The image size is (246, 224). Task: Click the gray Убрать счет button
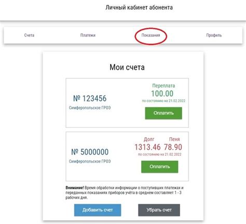point(159,210)
